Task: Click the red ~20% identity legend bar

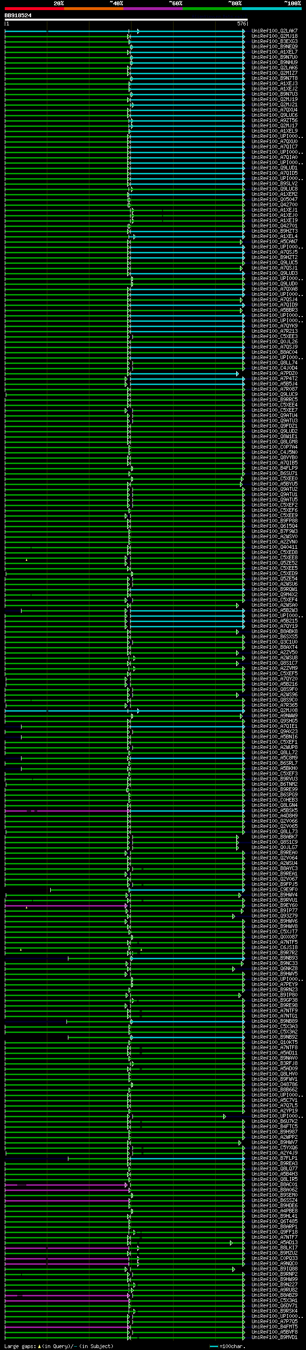Action: 34,9
